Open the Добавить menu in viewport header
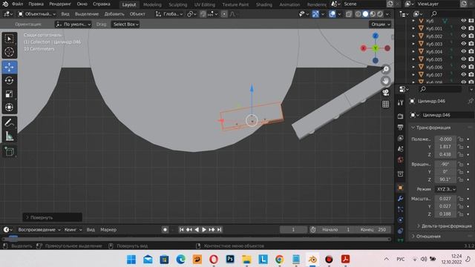The height and width of the screenshot is (267, 475). tap(114, 14)
